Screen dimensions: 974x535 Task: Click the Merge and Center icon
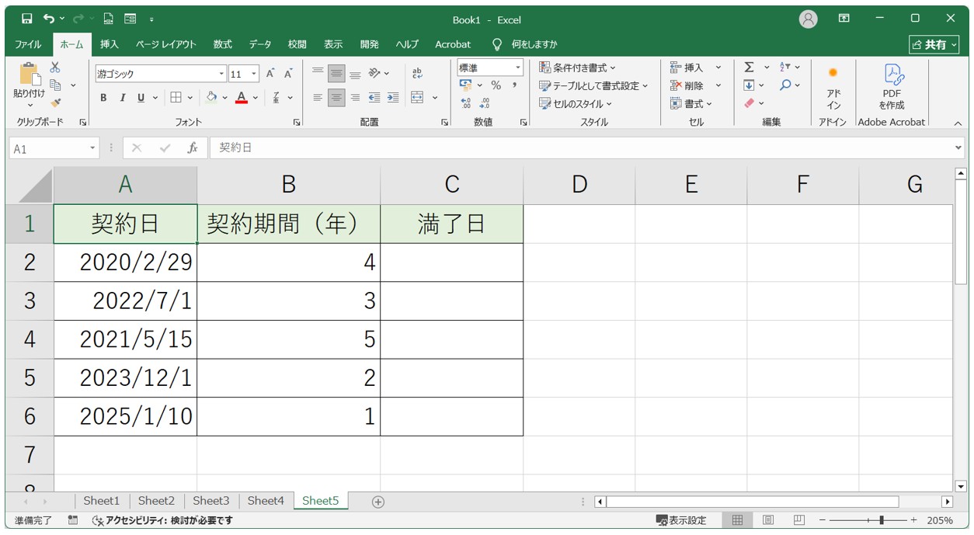tap(417, 98)
